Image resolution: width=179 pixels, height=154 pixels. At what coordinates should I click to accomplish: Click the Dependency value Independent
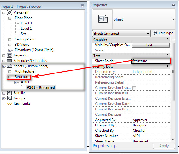tap(142, 72)
